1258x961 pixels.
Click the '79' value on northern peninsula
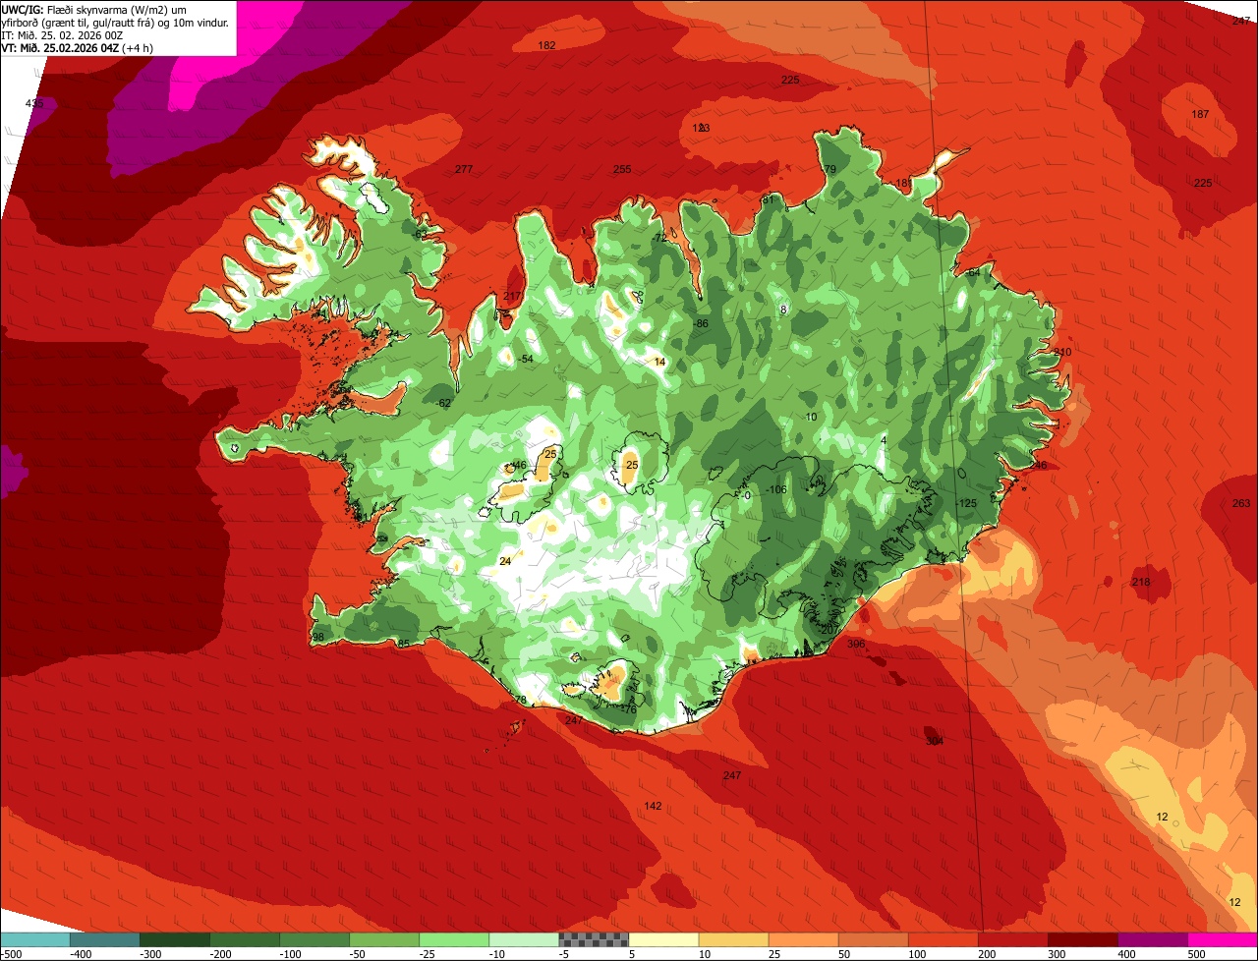(x=829, y=170)
